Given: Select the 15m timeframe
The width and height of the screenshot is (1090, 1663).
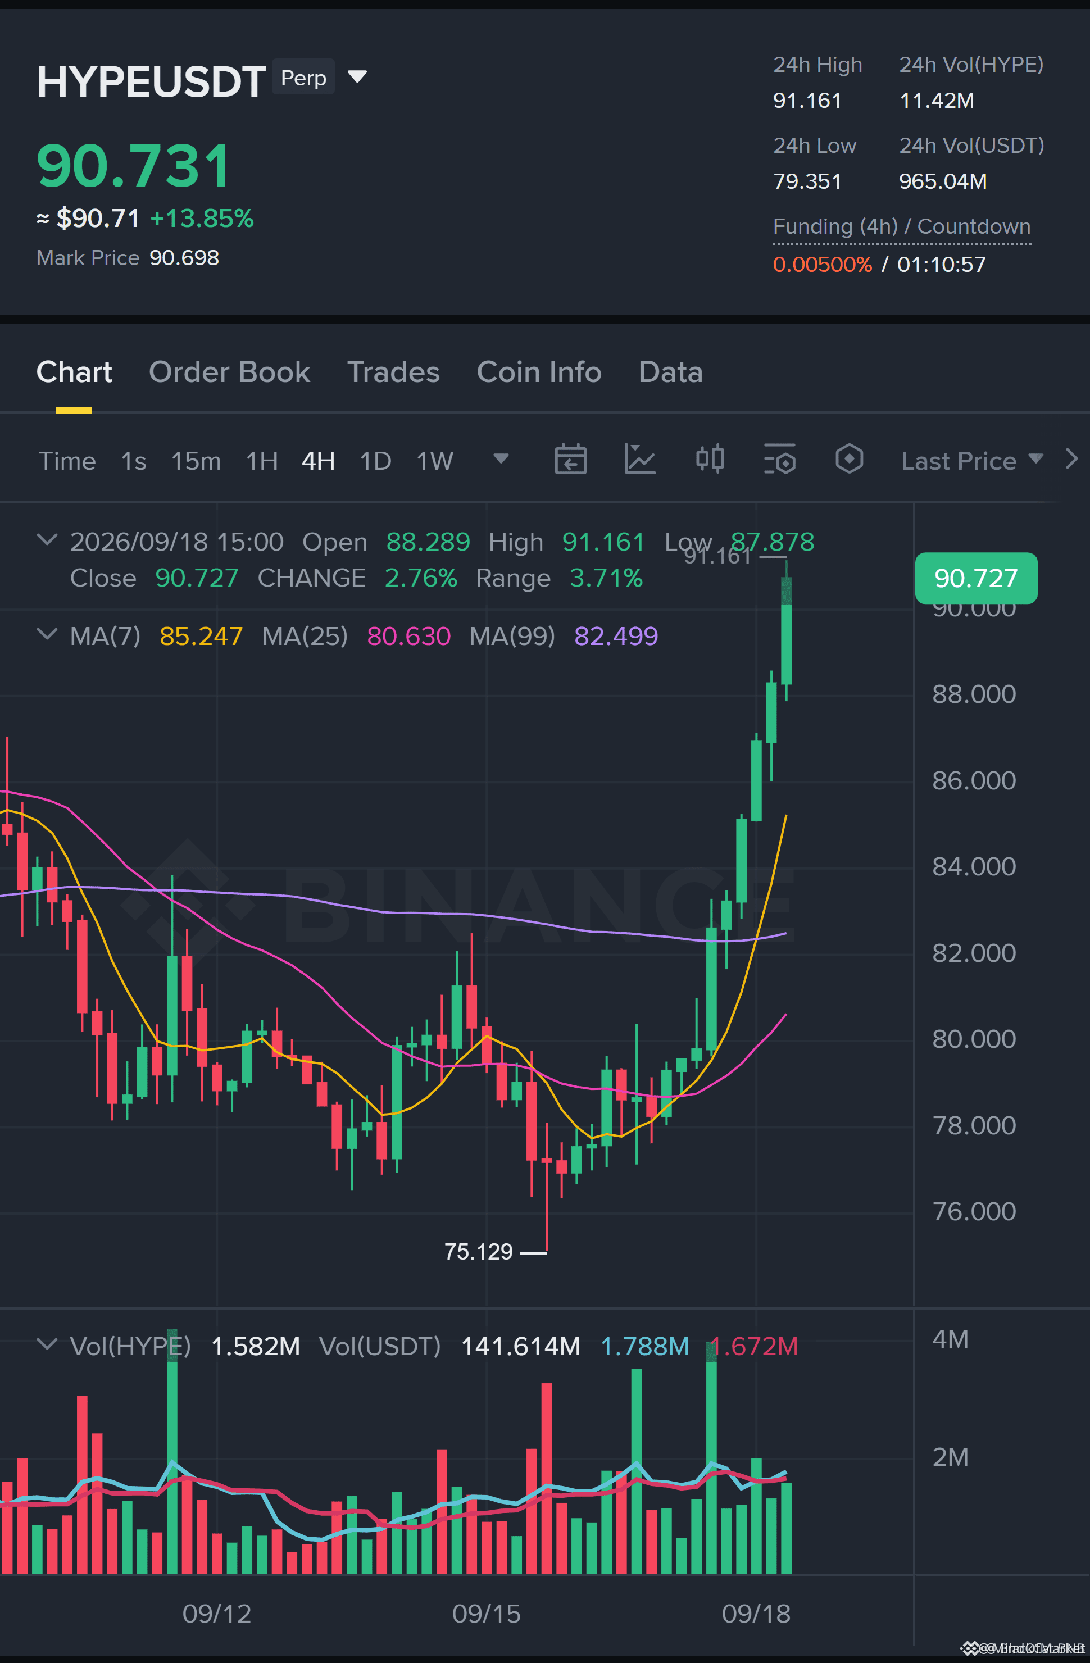Looking at the screenshot, I should pyautogui.click(x=196, y=461).
